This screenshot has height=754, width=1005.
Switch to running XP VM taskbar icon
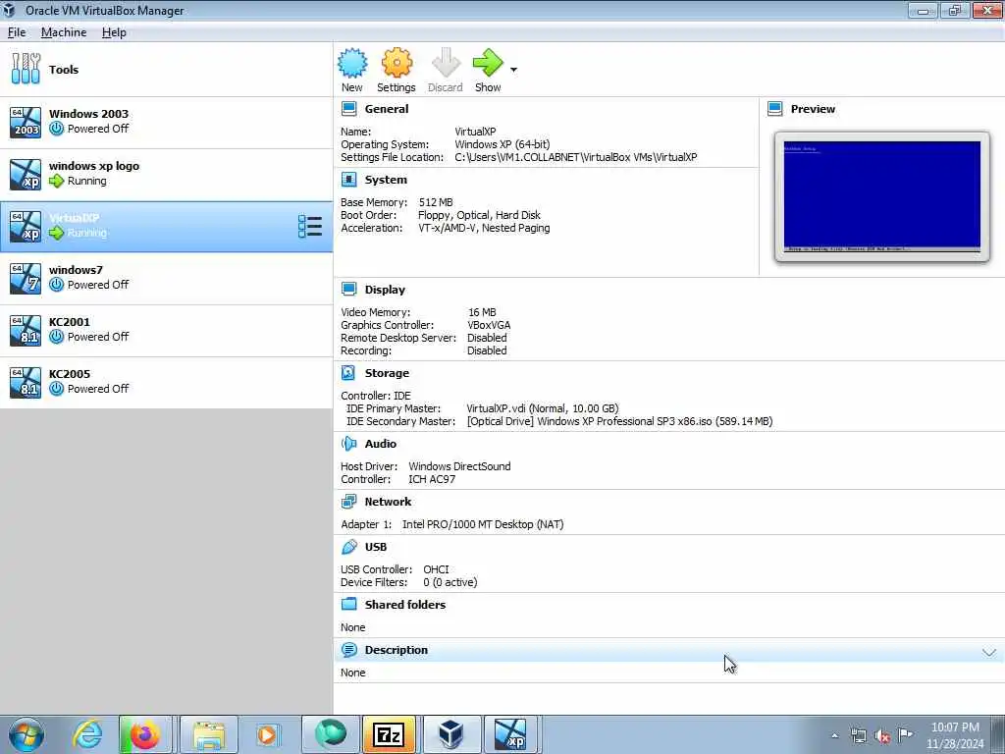[510, 734]
